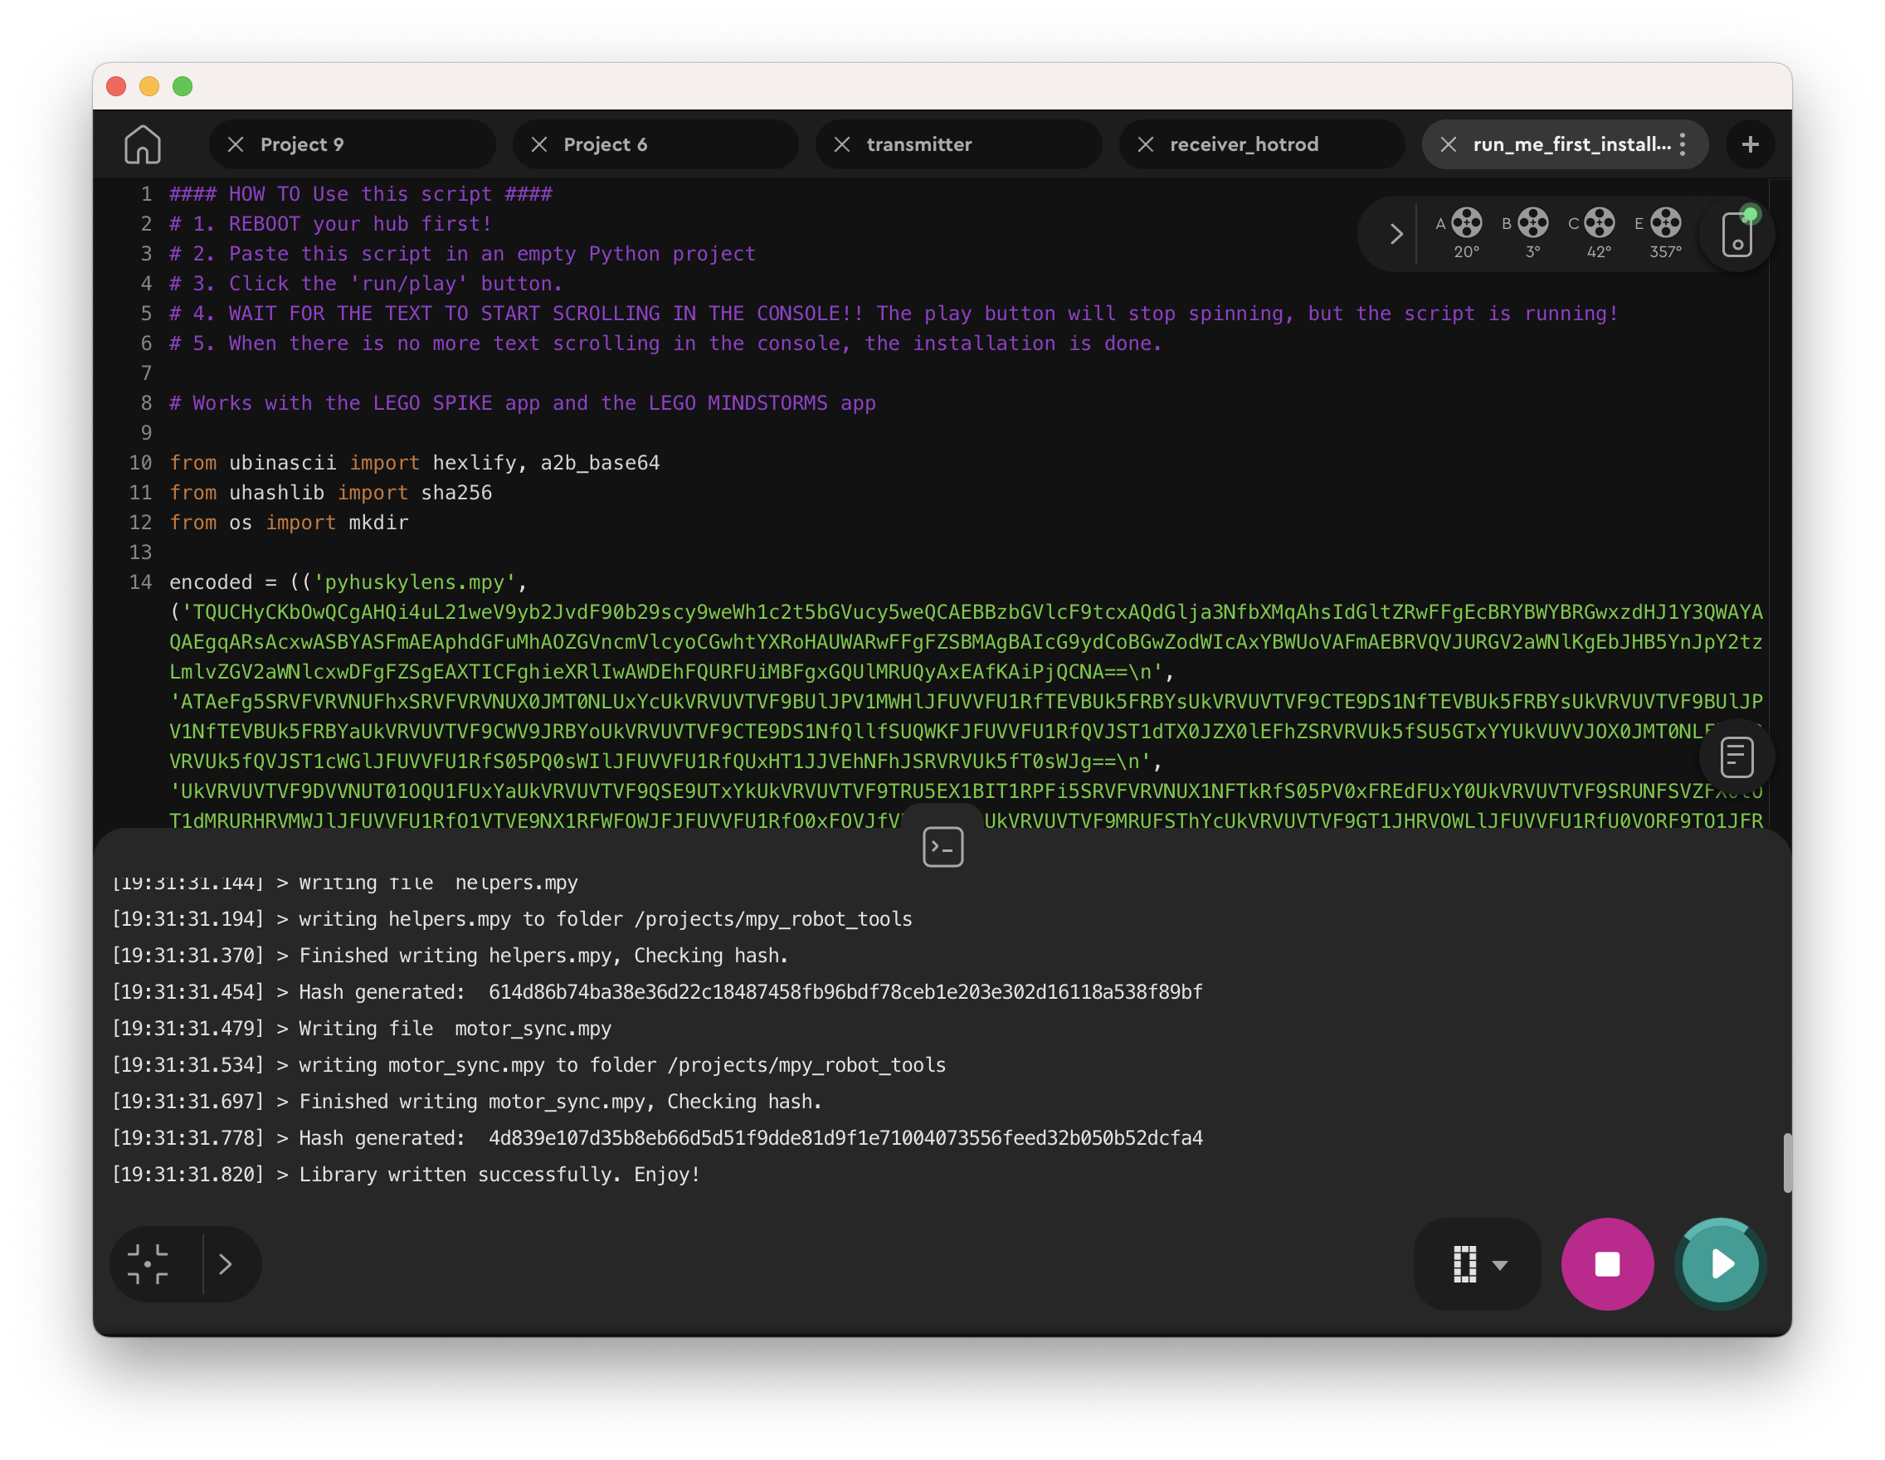Open the hub connection icon
Screen dimensions: 1885x1460
1736,234
